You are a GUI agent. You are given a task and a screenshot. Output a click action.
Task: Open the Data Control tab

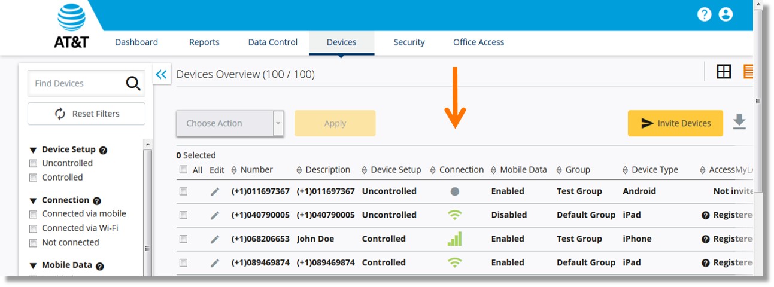click(273, 42)
